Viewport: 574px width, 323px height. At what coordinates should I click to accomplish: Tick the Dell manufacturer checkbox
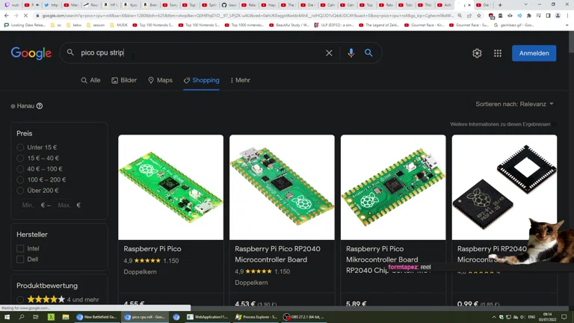pos(20,259)
